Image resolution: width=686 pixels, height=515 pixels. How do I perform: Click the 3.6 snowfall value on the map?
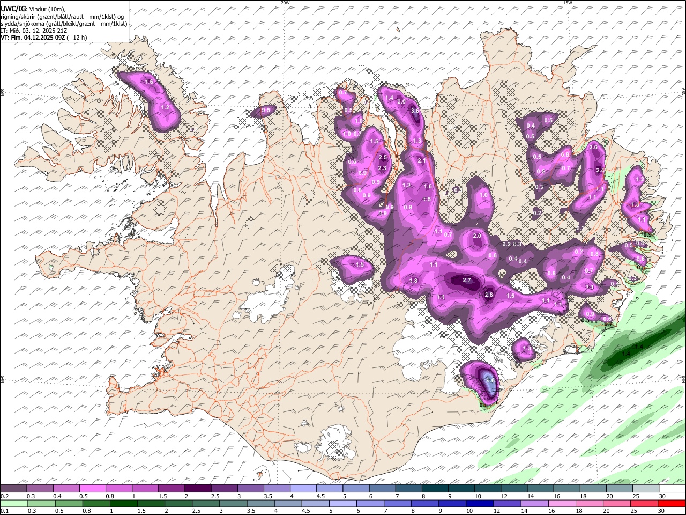pyautogui.click(x=414, y=111)
